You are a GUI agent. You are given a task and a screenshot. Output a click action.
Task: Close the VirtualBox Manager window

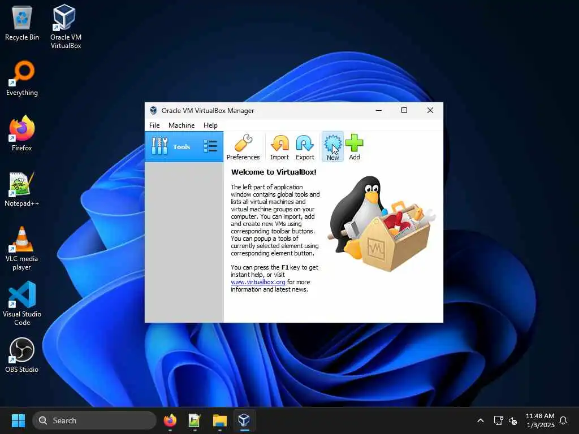[x=430, y=110]
